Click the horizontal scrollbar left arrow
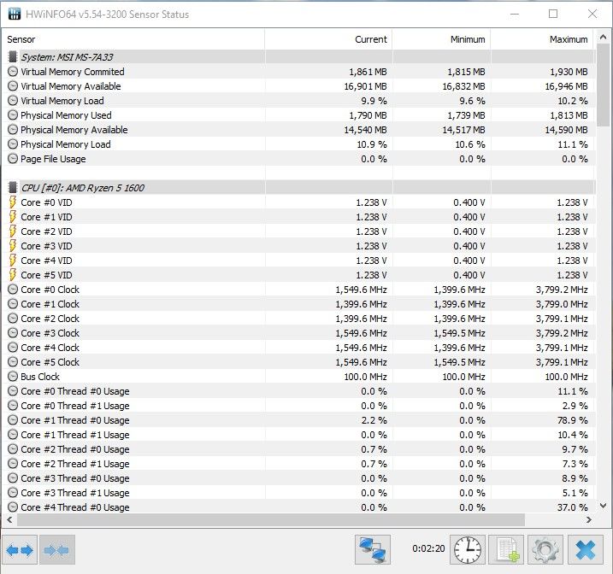The image size is (613, 574). [x=9, y=519]
